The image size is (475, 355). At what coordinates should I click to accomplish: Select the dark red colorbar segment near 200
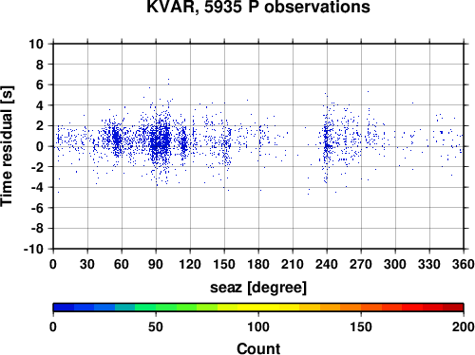453,308
